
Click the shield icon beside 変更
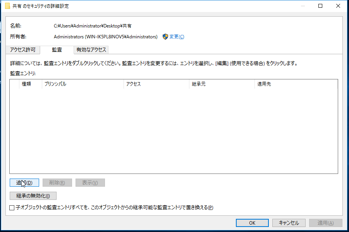(165, 37)
